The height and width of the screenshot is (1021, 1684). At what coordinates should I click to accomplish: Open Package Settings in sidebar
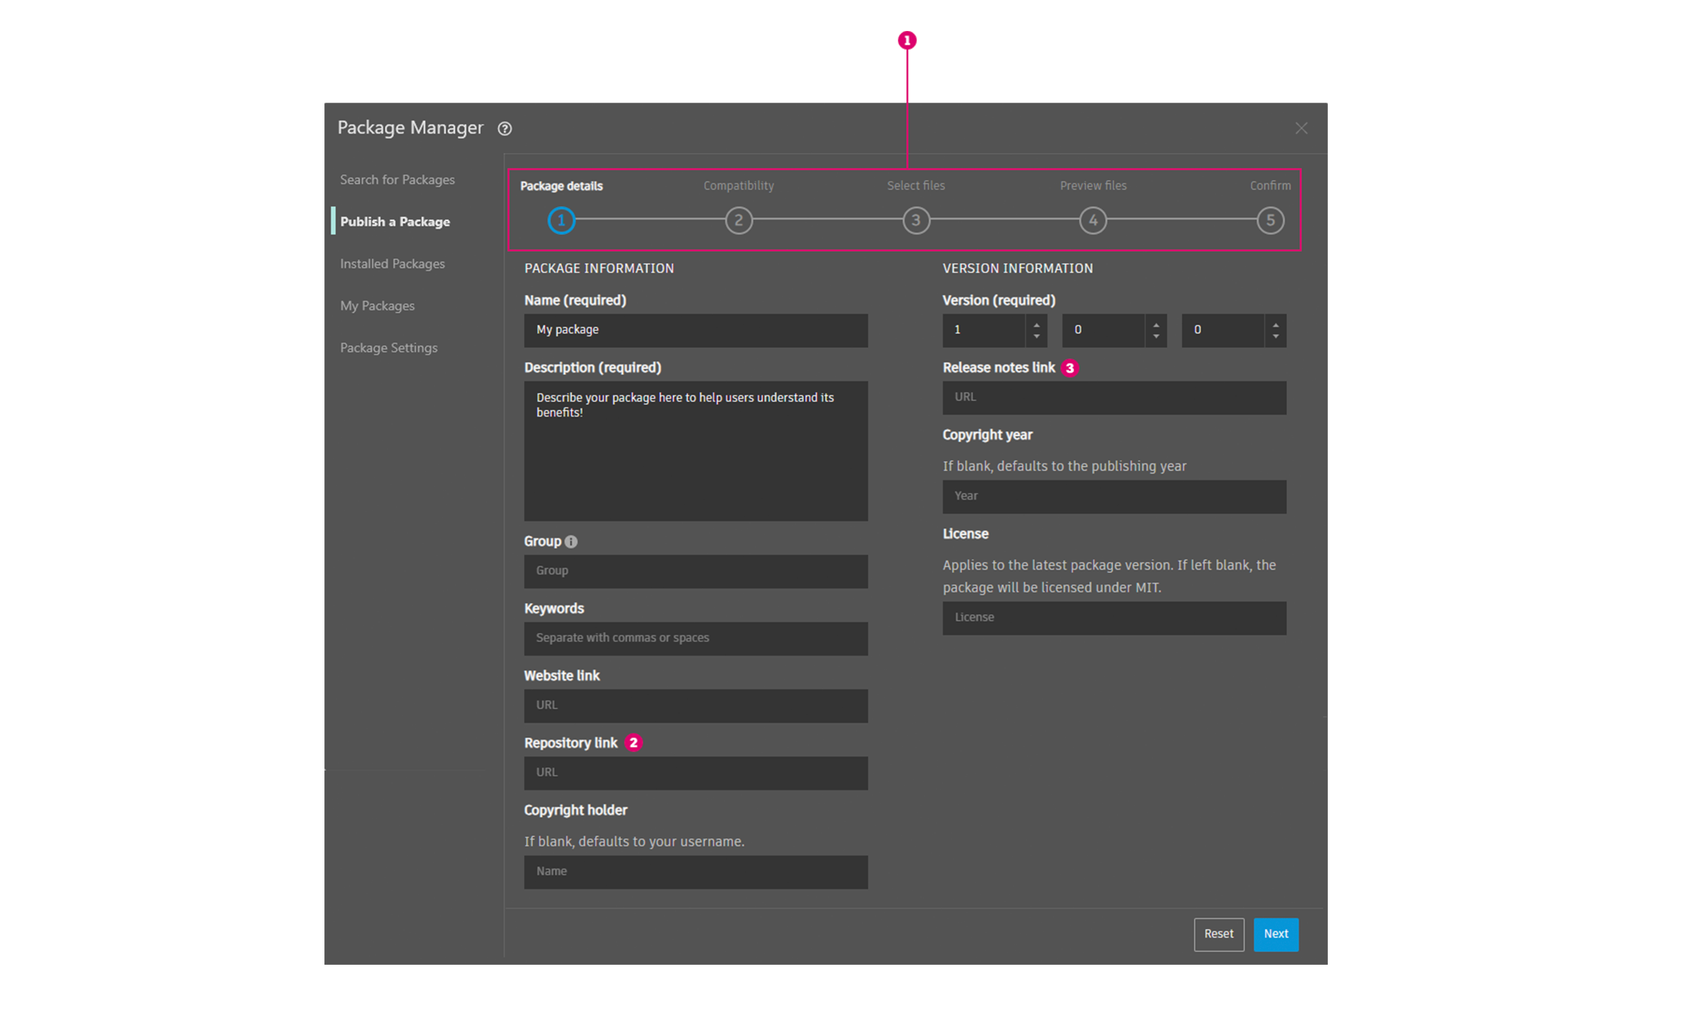pos(389,348)
